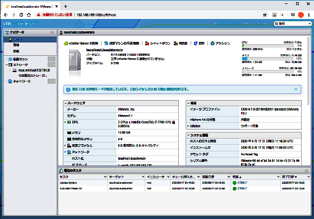314x219 pixels.
Task: Click the メモリ usage bar
Action: 268,59
